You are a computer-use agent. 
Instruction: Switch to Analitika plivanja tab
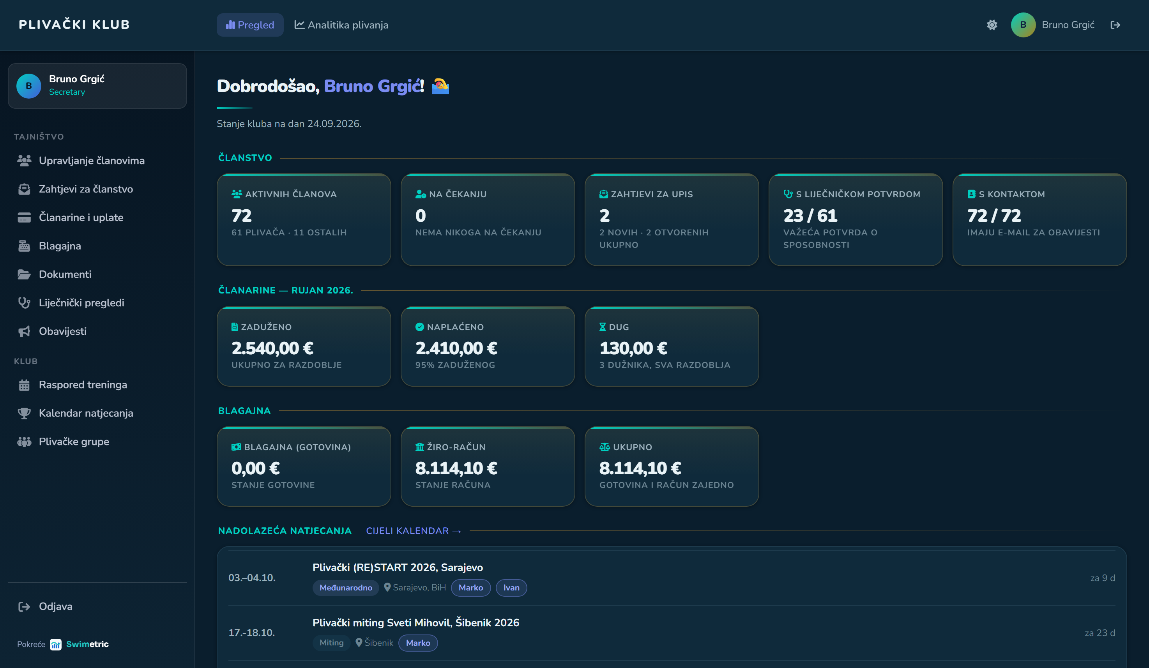(341, 25)
